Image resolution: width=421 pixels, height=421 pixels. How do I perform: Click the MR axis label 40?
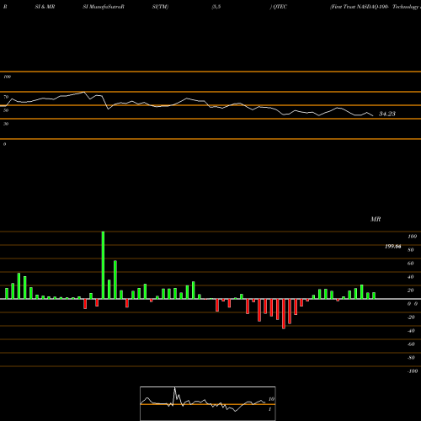[x=411, y=277]
